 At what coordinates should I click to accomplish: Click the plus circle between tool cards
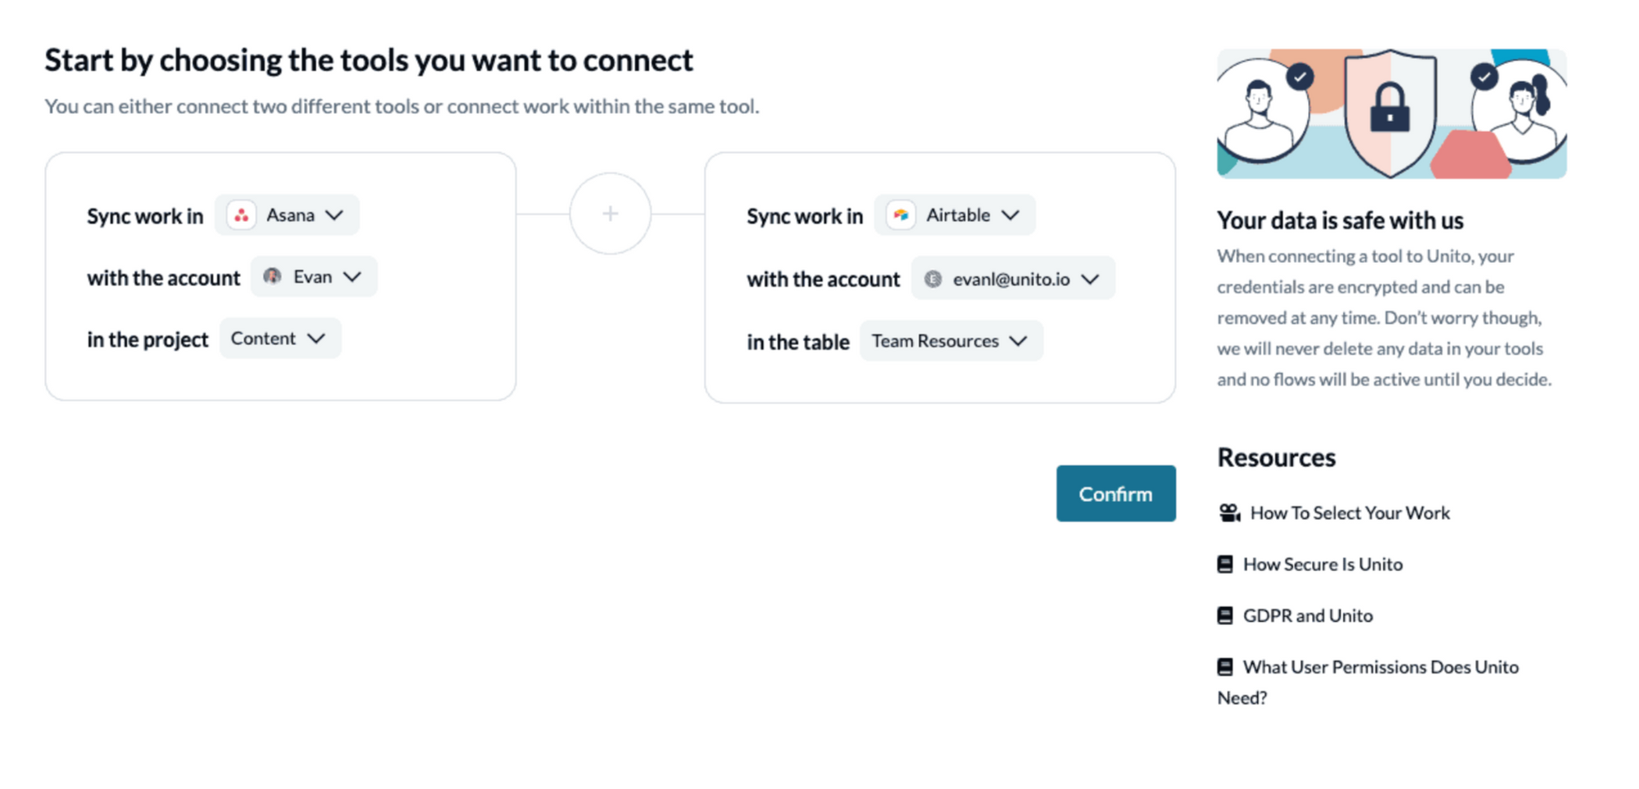tap(611, 214)
